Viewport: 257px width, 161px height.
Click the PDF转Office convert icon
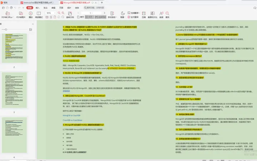[7, 13]
